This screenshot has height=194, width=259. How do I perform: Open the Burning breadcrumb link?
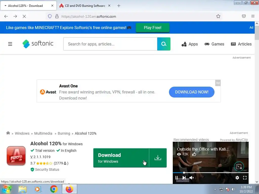[64, 133]
